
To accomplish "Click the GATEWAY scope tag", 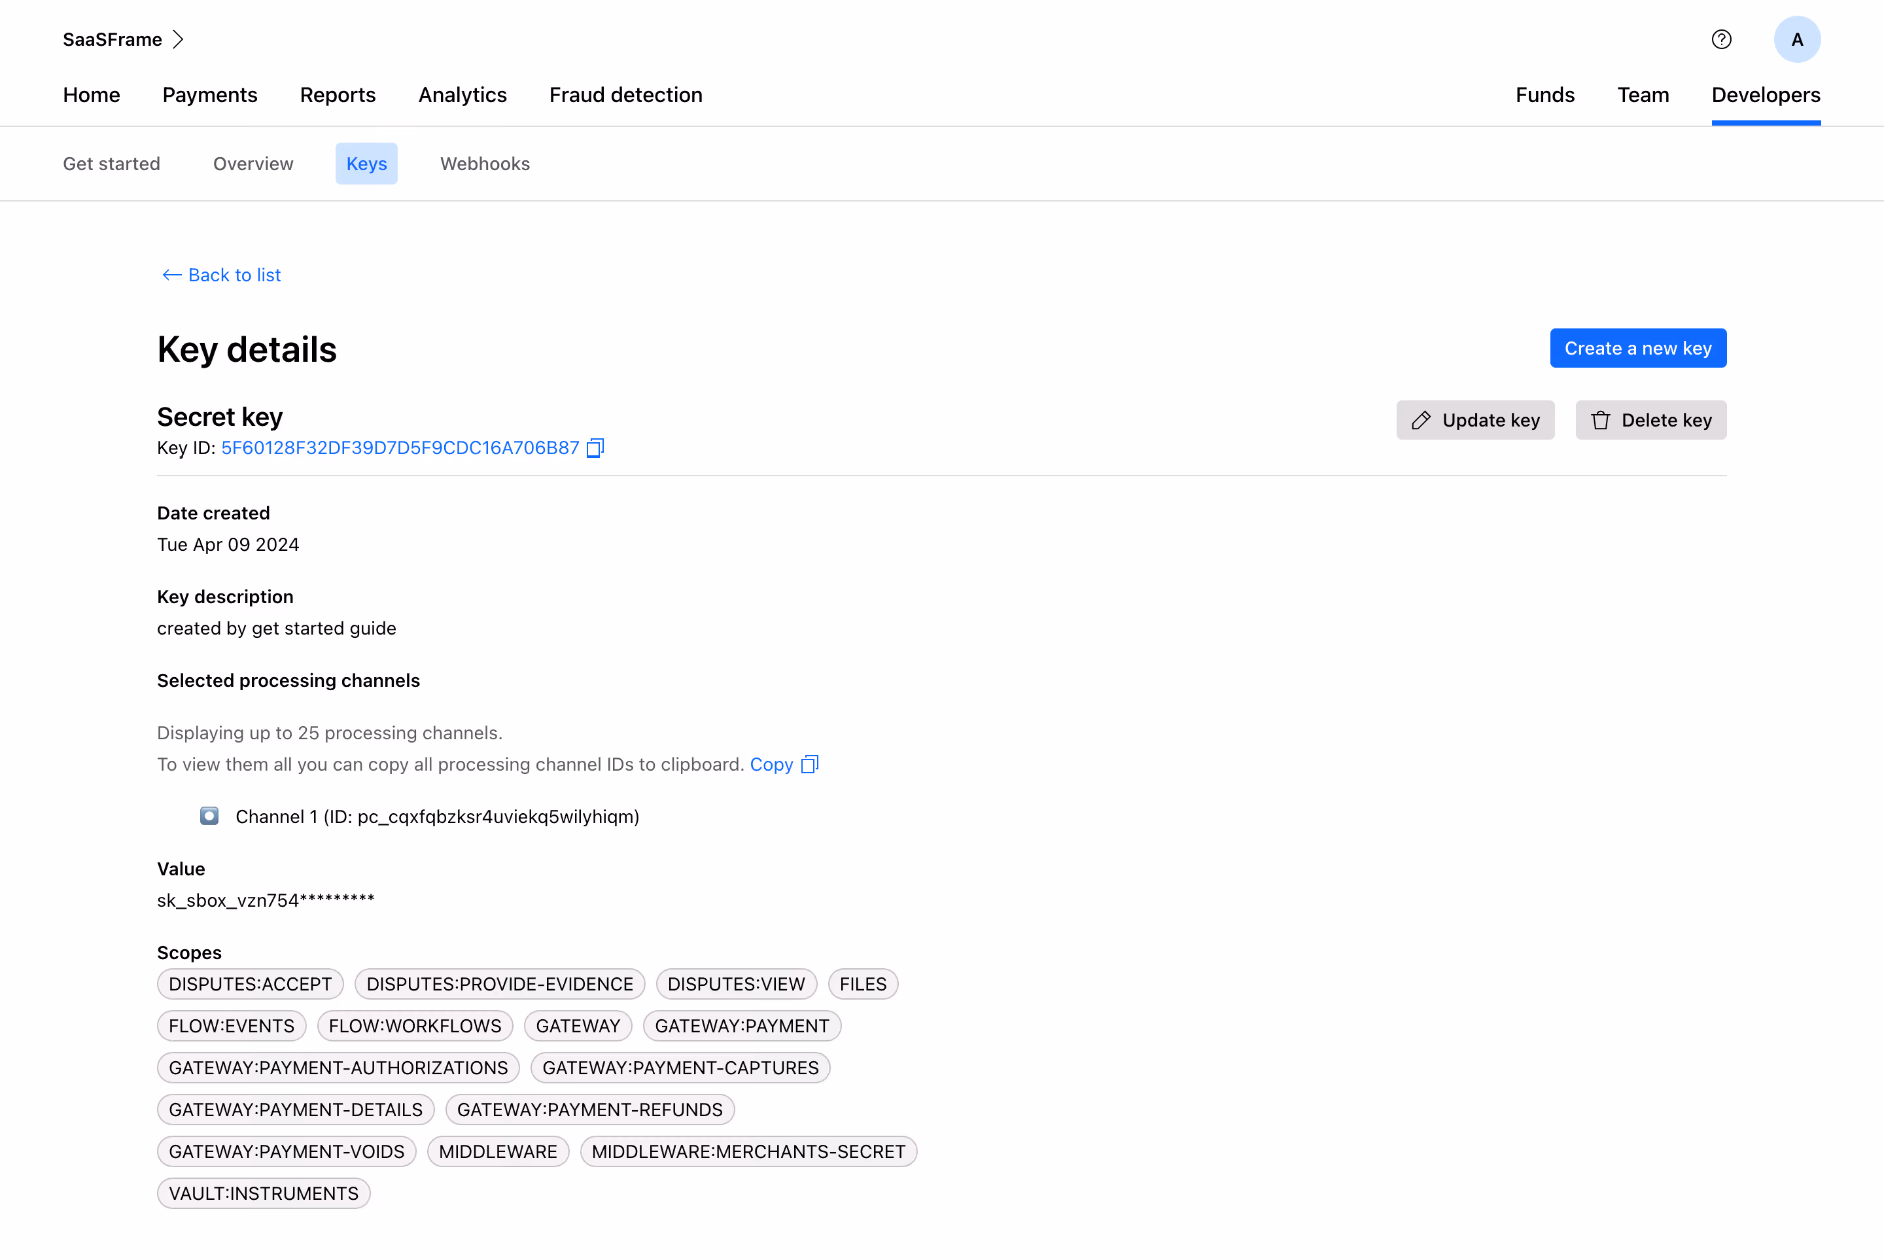I will (x=578, y=1026).
